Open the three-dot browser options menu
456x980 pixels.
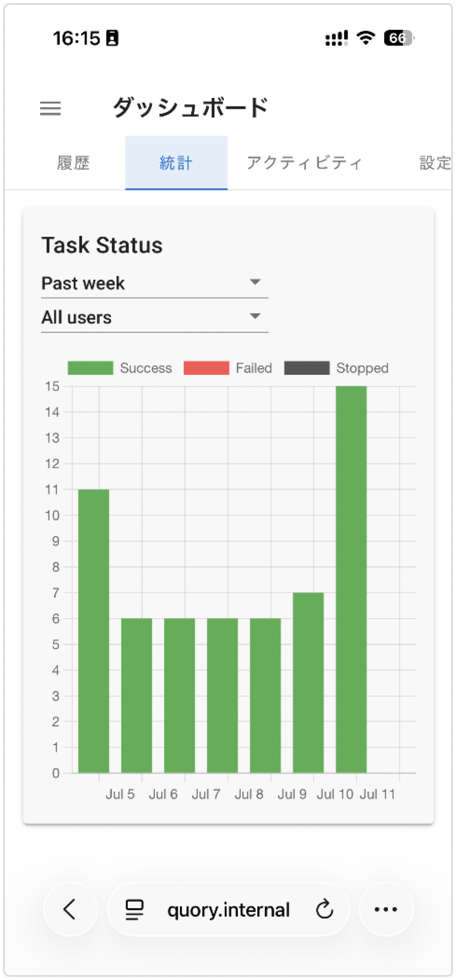386,909
